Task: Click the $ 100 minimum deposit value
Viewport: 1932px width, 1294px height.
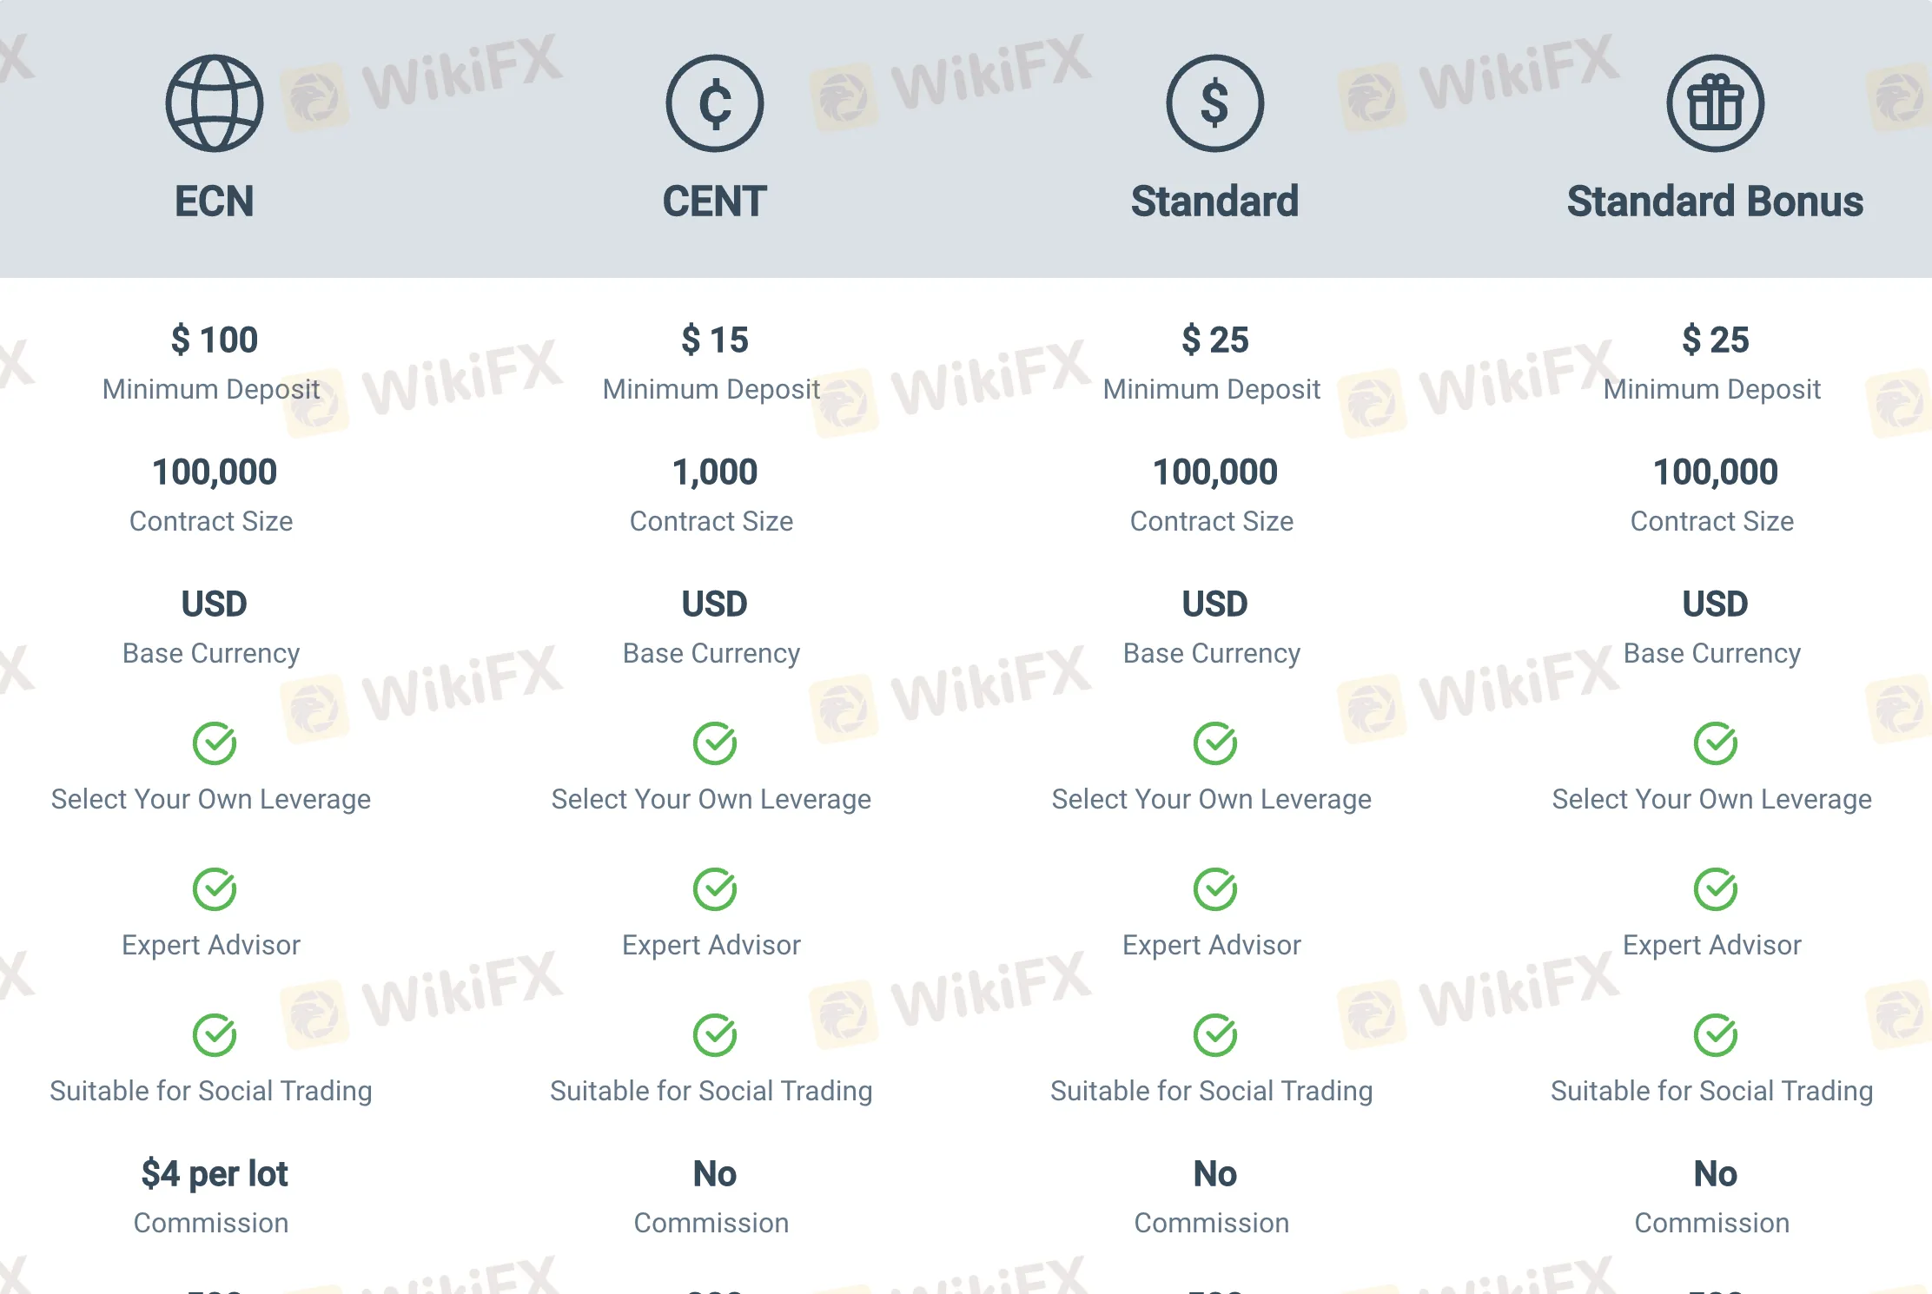Action: point(215,340)
